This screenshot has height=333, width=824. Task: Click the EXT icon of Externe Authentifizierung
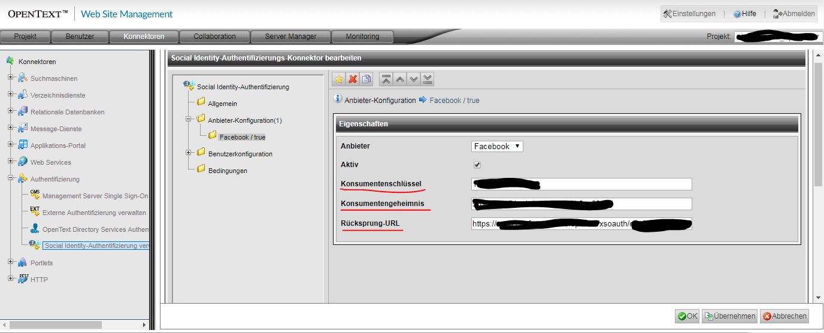35,211
